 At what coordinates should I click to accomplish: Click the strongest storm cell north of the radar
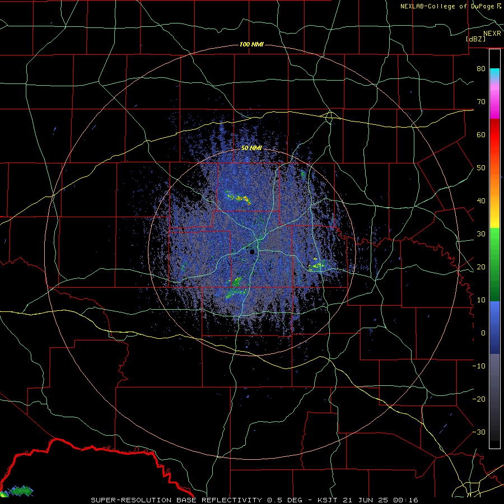click(x=239, y=198)
